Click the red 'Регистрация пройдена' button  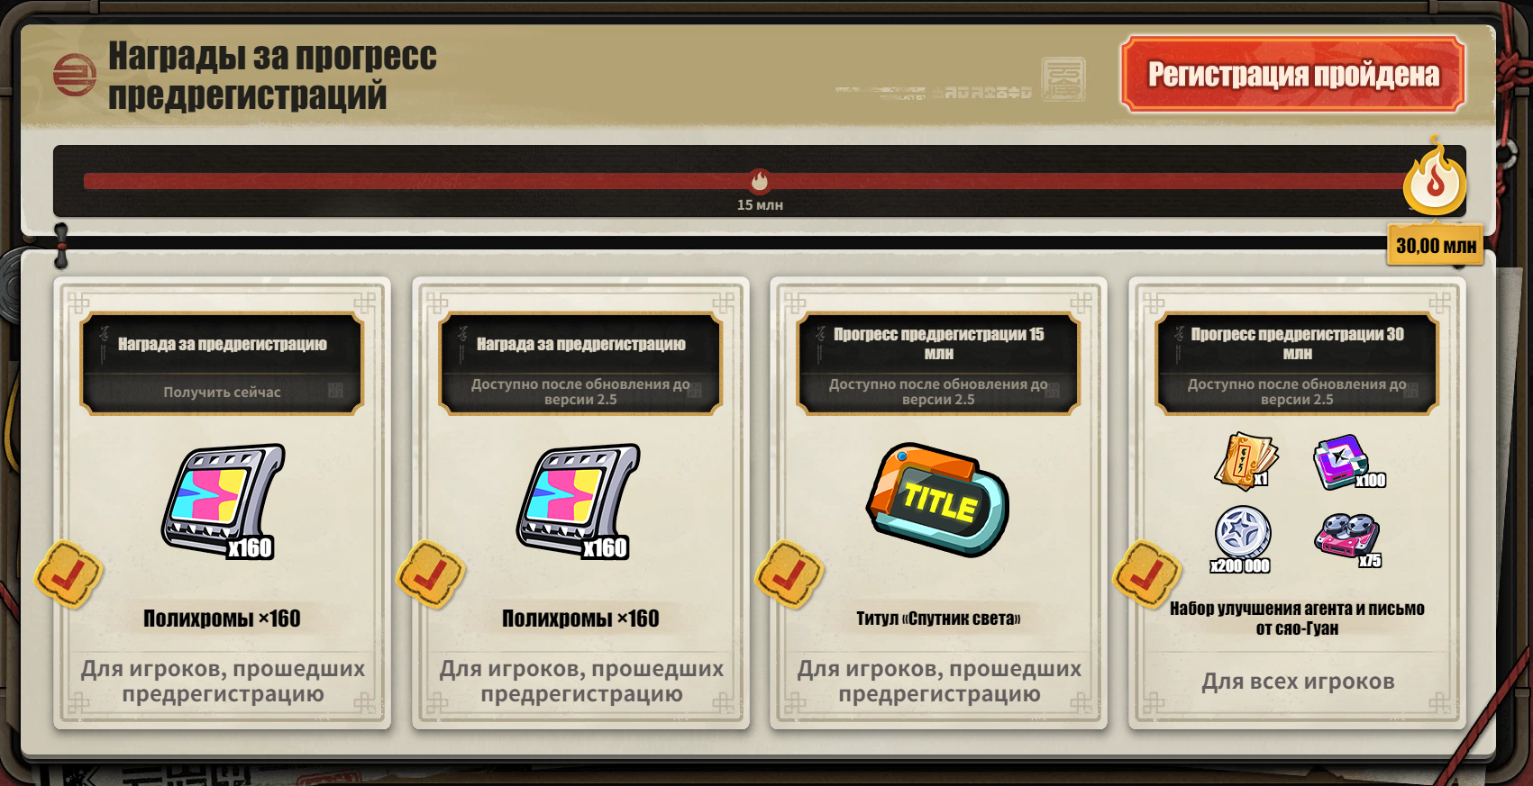pyautogui.click(x=1292, y=74)
